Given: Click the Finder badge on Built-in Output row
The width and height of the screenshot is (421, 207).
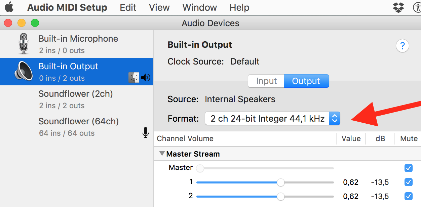Looking at the screenshot, I should pos(134,77).
